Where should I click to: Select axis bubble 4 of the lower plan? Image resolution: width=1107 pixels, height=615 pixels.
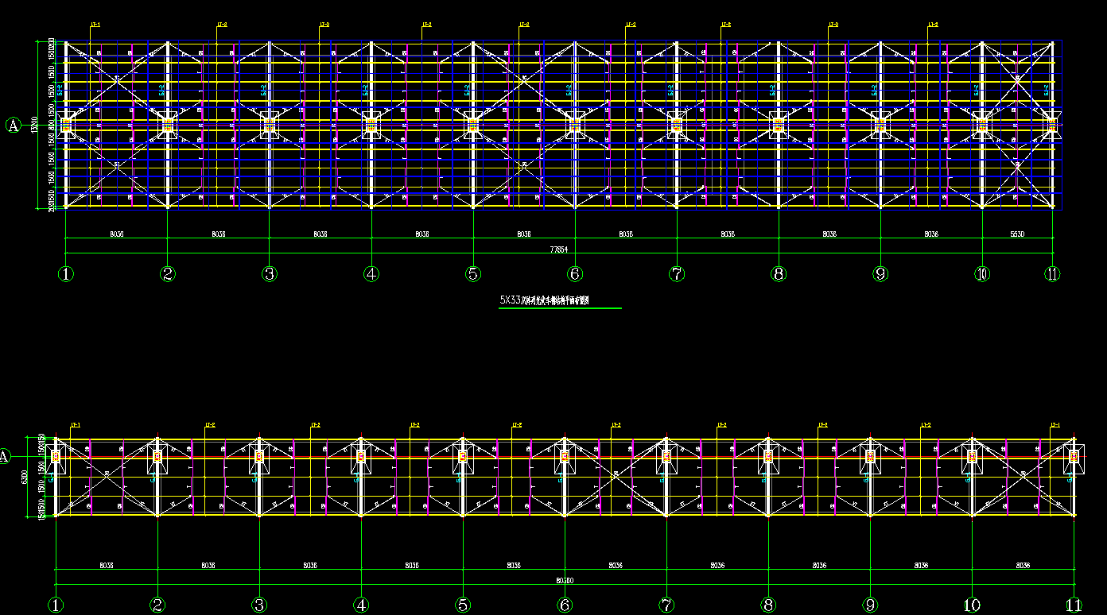click(x=361, y=605)
